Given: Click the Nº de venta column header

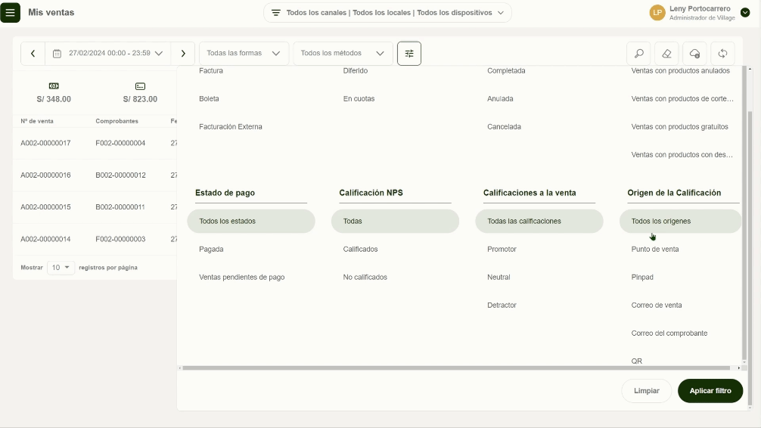Looking at the screenshot, I should click(x=37, y=121).
